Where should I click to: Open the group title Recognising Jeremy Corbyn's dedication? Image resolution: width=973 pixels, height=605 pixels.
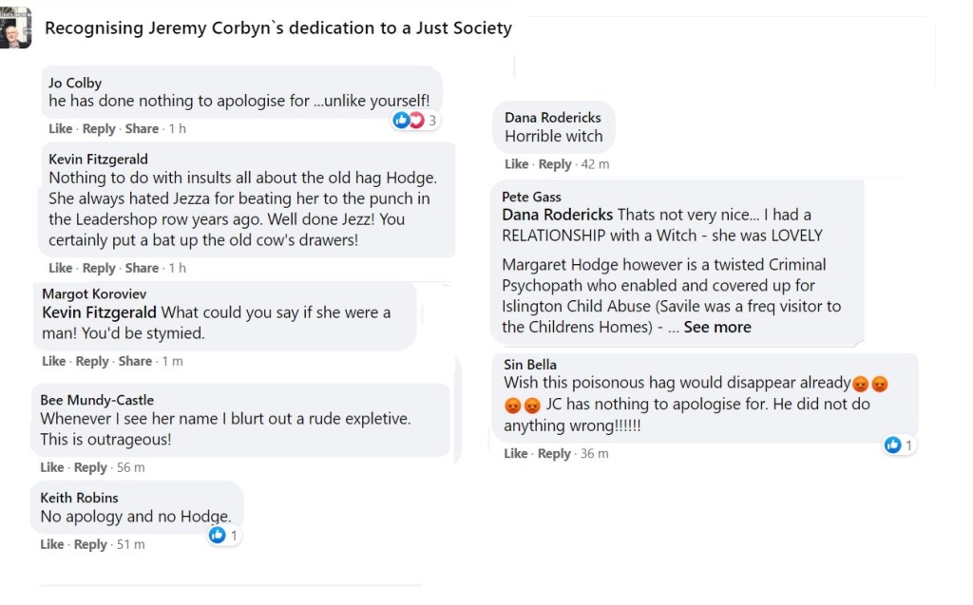[277, 28]
